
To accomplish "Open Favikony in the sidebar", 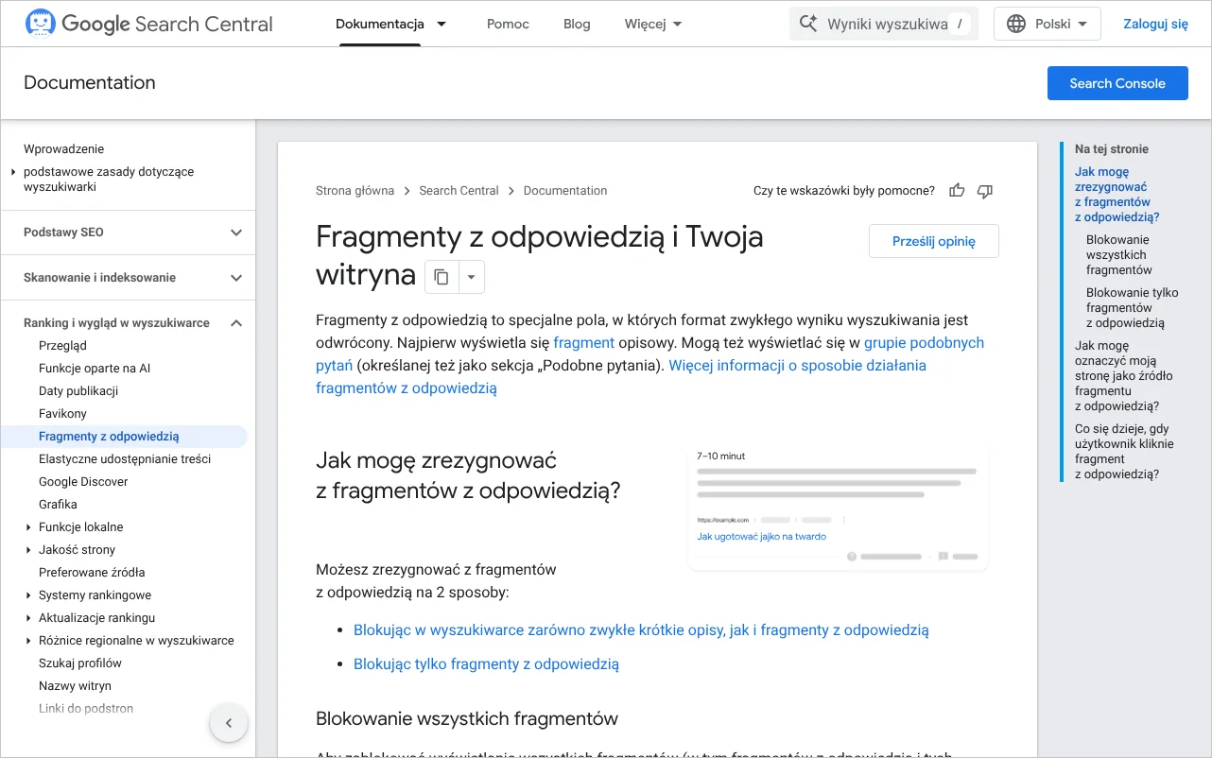I will [x=62, y=414].
